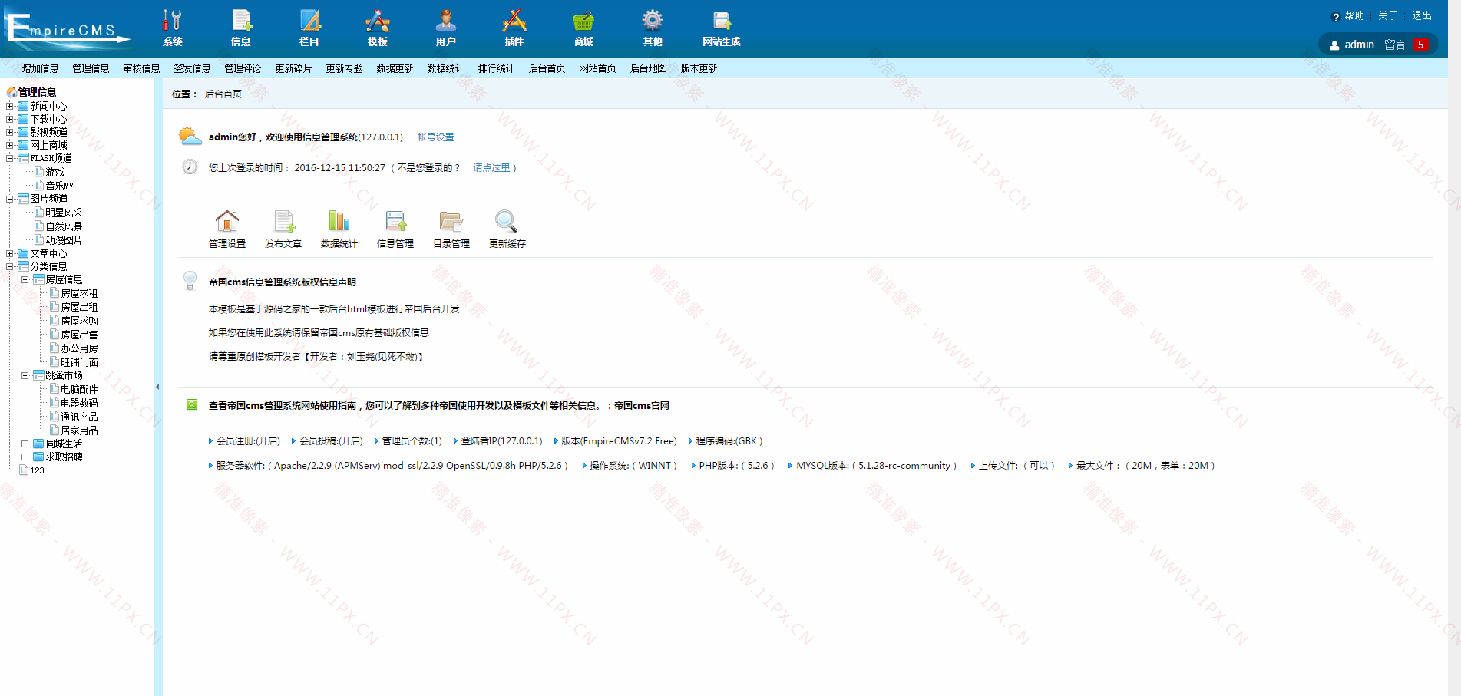Screen dimensions: 1461x696
Task: Open the 模板 template icon
Action: (x=377, y=21)
